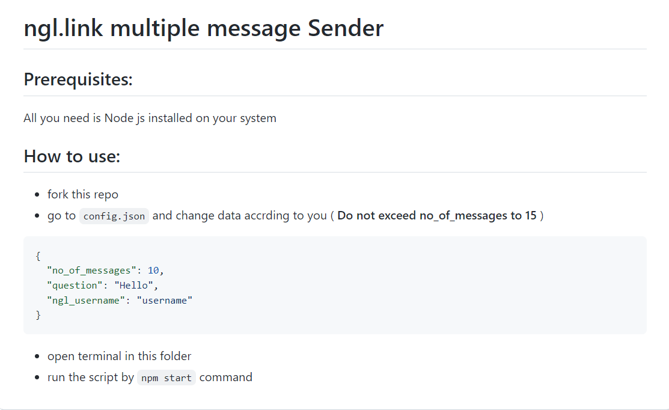Viewport: 669px width, 410px height.
Task: Click the 'open terminal in this folder' bullet
Action: (119, 356)
